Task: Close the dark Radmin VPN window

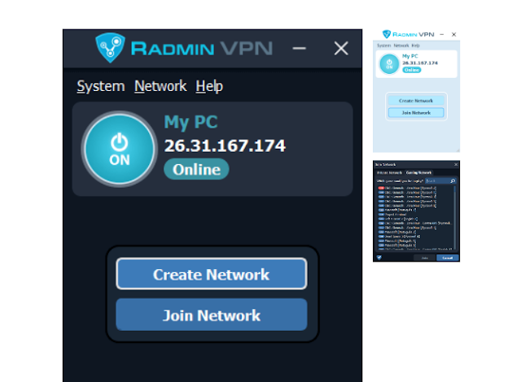Action: (341, 49)
